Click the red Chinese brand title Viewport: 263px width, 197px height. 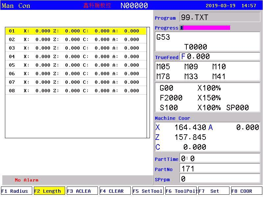97,6
